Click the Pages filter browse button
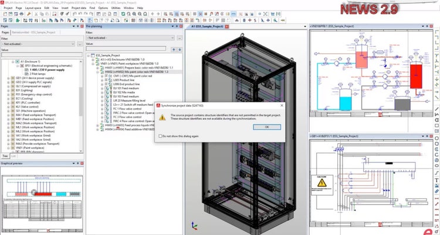The width and height of the screenshot is (440, 235). click(79, 44)
